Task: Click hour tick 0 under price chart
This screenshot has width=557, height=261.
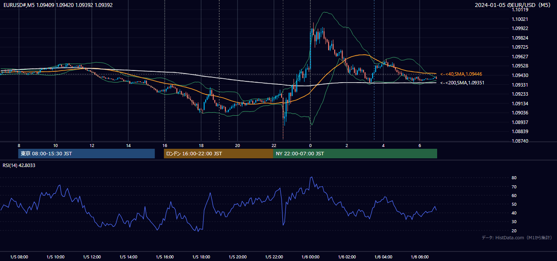Action: 310,145
